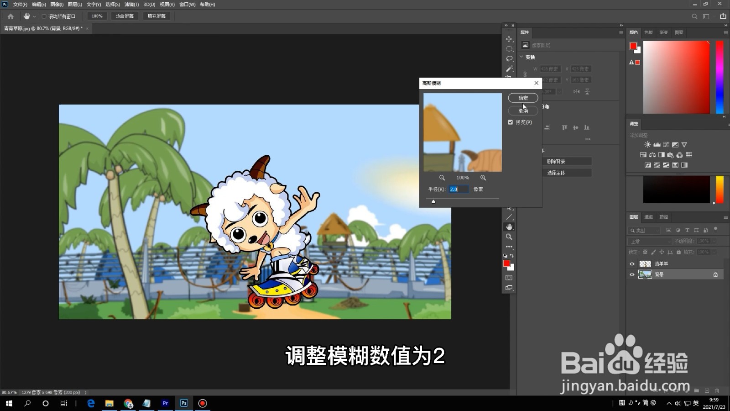
Task: Click 确定 in Gaussian Blur dialog
Action: [x=523, y=98]
